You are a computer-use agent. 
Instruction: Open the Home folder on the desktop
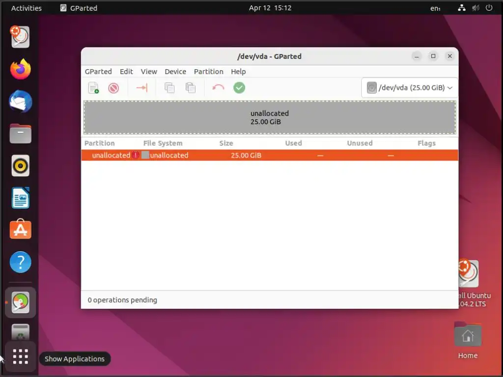coord(468,340)
